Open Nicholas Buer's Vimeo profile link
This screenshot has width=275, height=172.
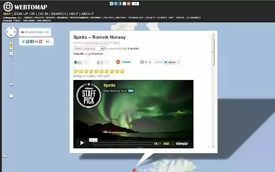[x=119, y=91]
